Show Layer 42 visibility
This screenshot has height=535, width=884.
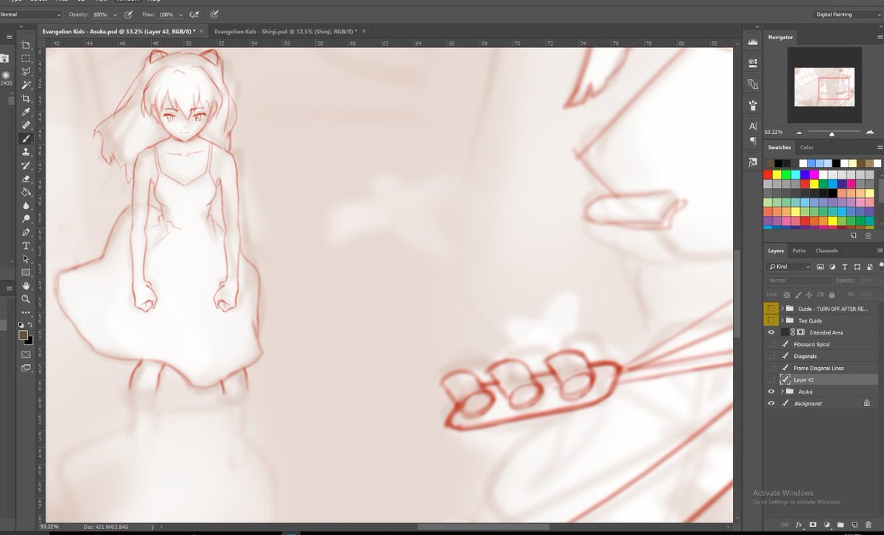coord(771,380)
